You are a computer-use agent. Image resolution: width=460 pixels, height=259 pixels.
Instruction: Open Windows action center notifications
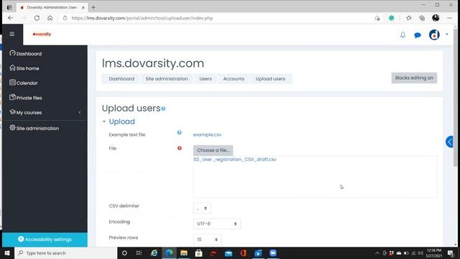click(451, 253)
